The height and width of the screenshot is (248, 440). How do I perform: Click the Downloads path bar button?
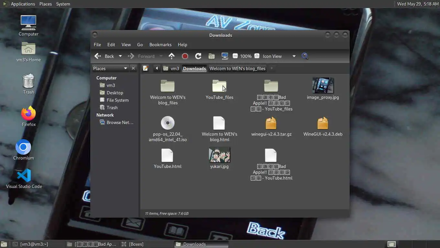pos(194,68)
